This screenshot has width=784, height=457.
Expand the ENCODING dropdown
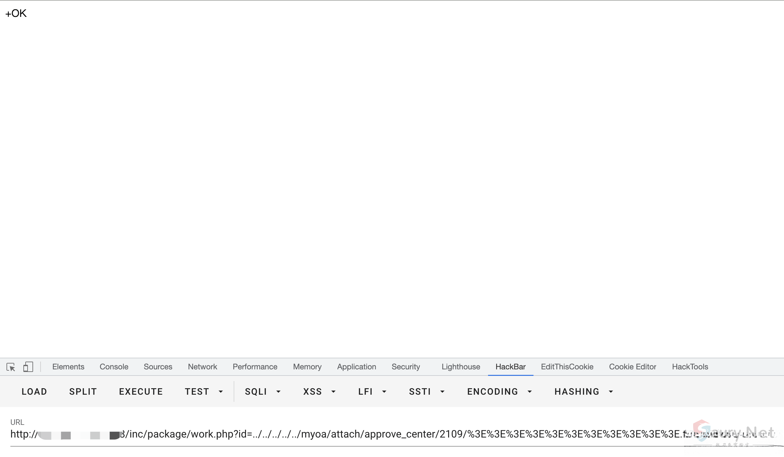point(499,391)
